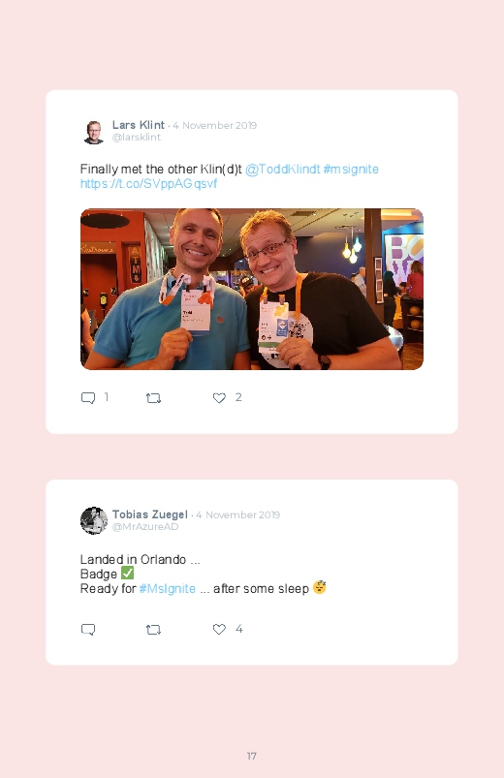Click reply icon on Lars Klint tweet
504x778 pixels.
coord(88,398)
